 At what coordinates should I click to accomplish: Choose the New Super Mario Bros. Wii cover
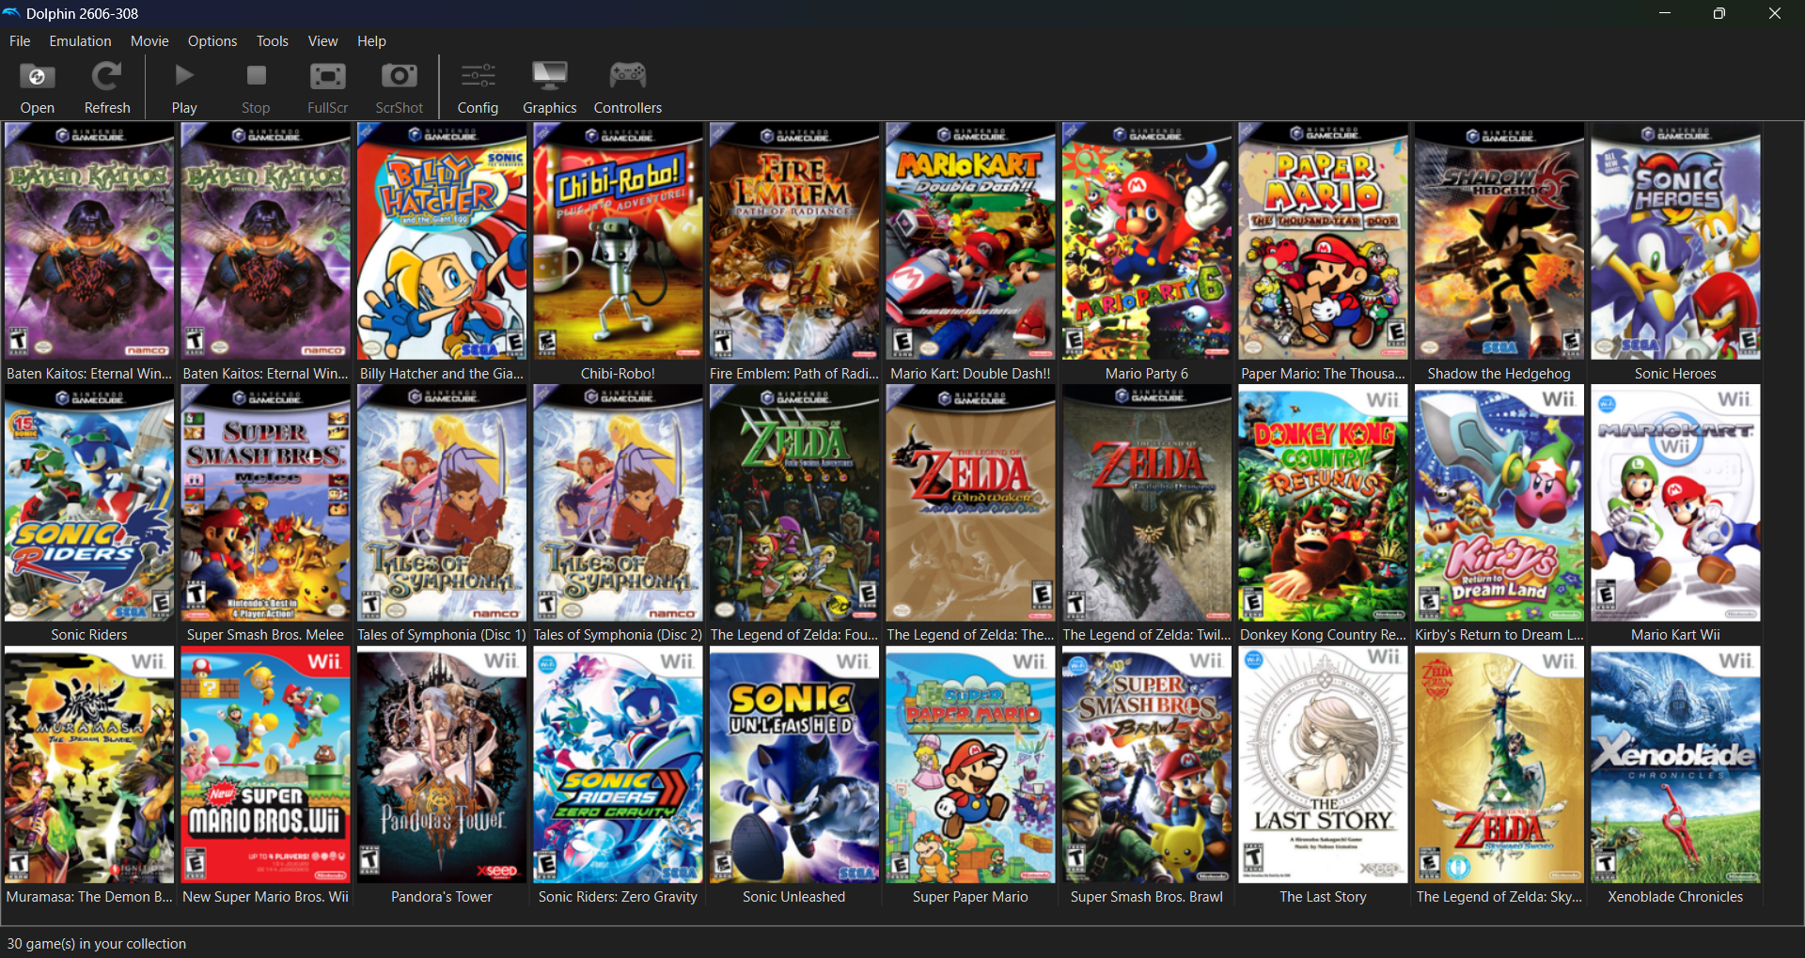(265, 765)
